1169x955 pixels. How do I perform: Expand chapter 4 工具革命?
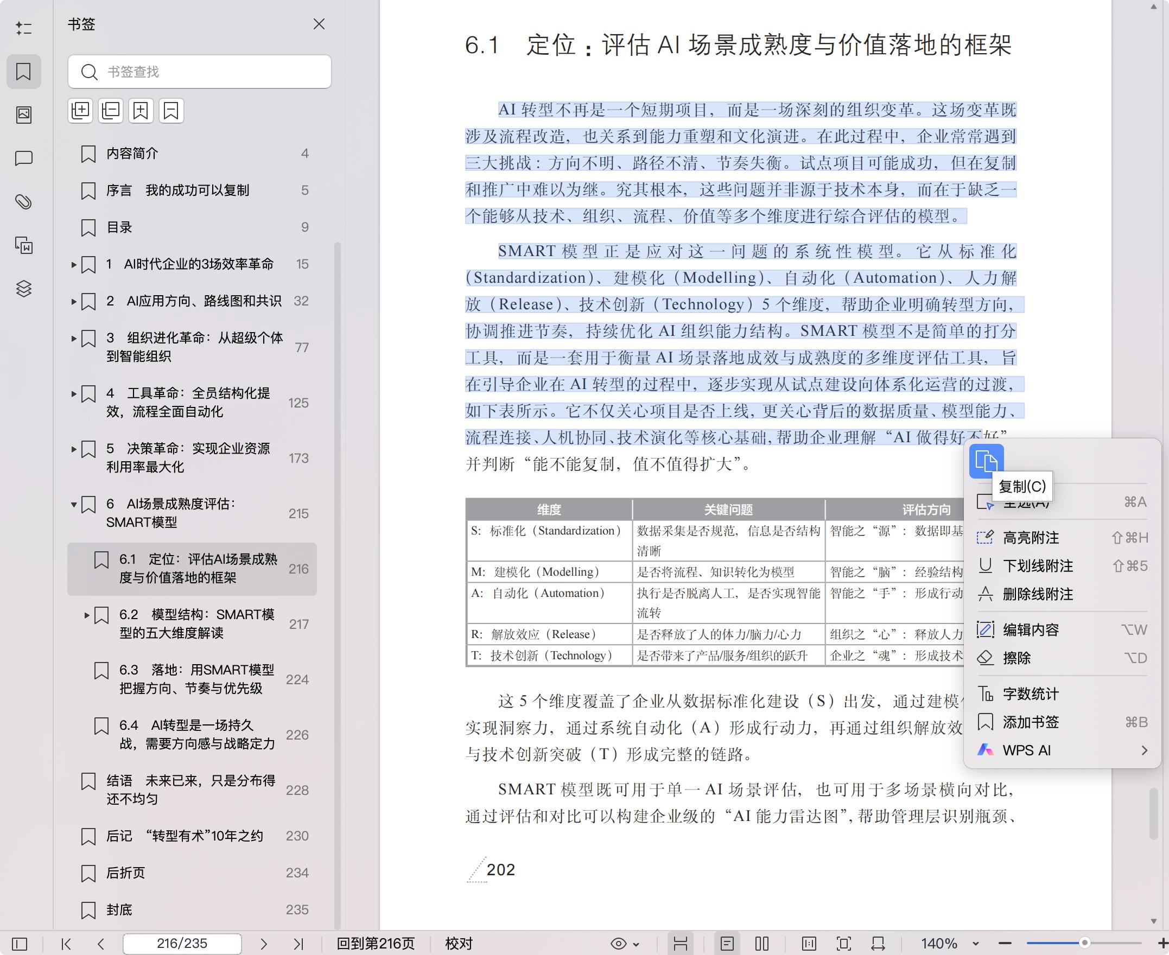point(74,394)
